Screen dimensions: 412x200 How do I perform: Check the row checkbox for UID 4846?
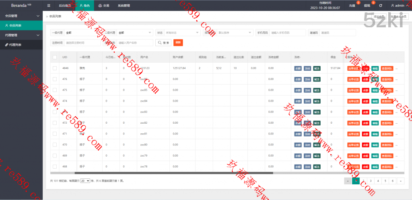click(x=55, y=68)
